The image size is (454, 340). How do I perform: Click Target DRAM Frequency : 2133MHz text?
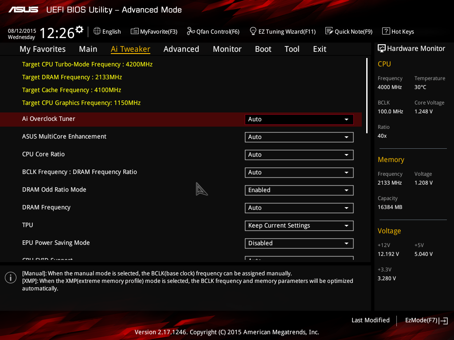[x=72, y=77]
